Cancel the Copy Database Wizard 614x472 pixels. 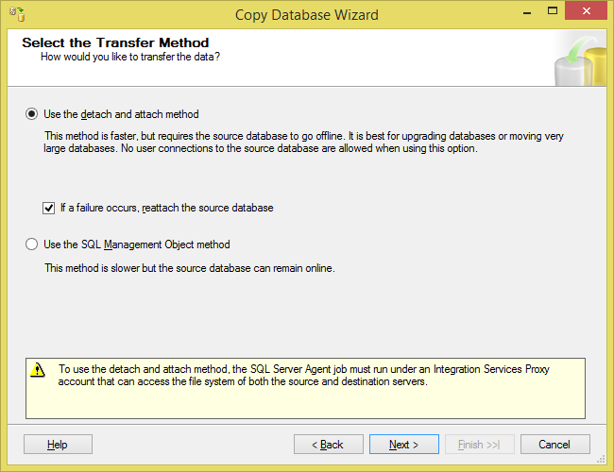(554, 445)
